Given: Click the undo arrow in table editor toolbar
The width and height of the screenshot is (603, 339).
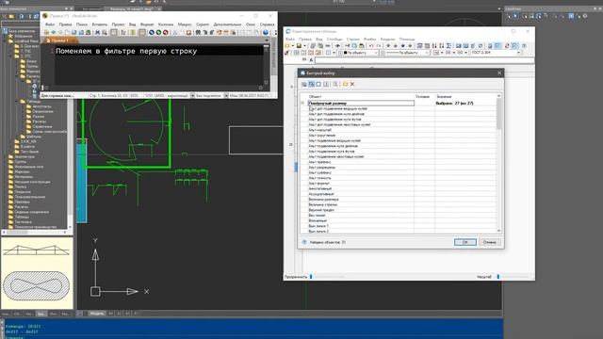Looking at the screenshot, I should click(371, 46).
